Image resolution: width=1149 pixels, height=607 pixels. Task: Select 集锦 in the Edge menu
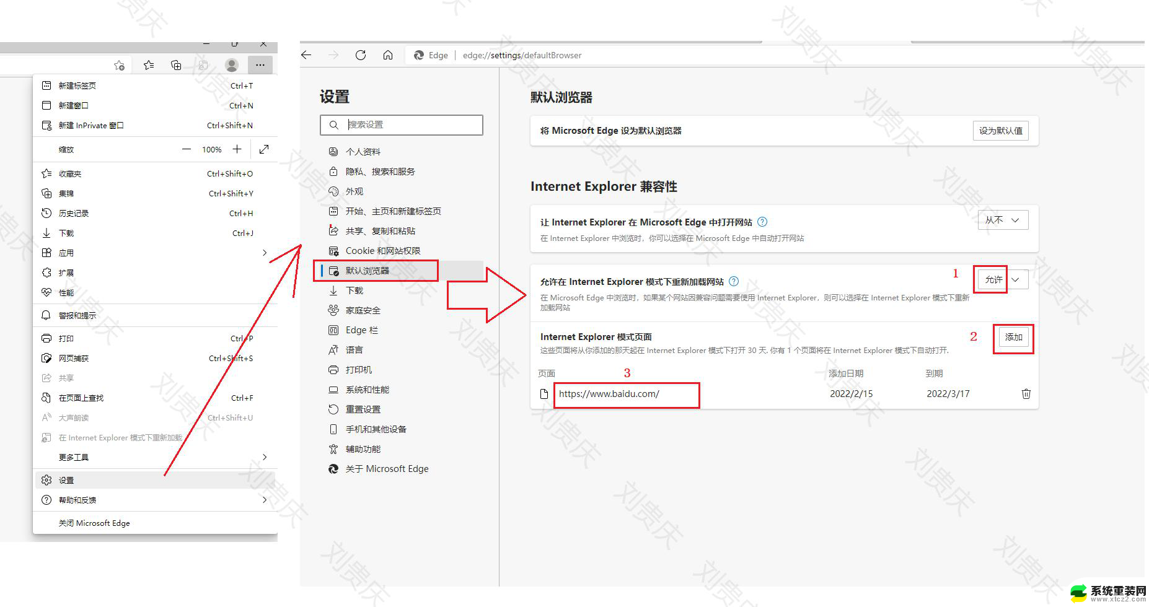pyautogui.click(x=155, y=193)
